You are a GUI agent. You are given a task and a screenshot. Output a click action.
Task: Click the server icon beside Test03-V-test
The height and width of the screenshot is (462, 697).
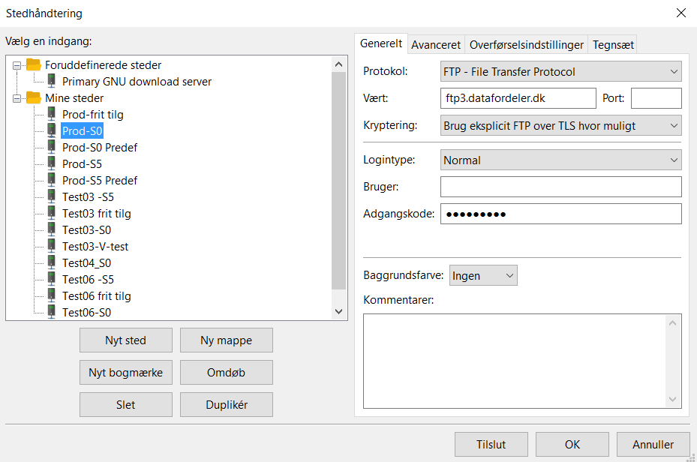click(x=52, y=247)
